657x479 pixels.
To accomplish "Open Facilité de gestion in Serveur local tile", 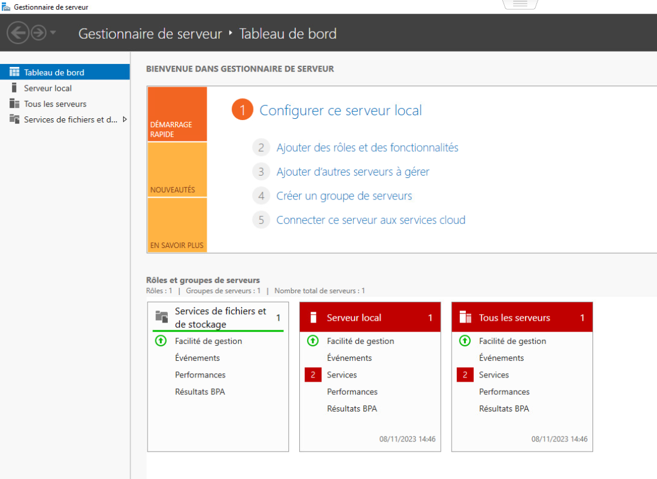I will click(360, 341).
